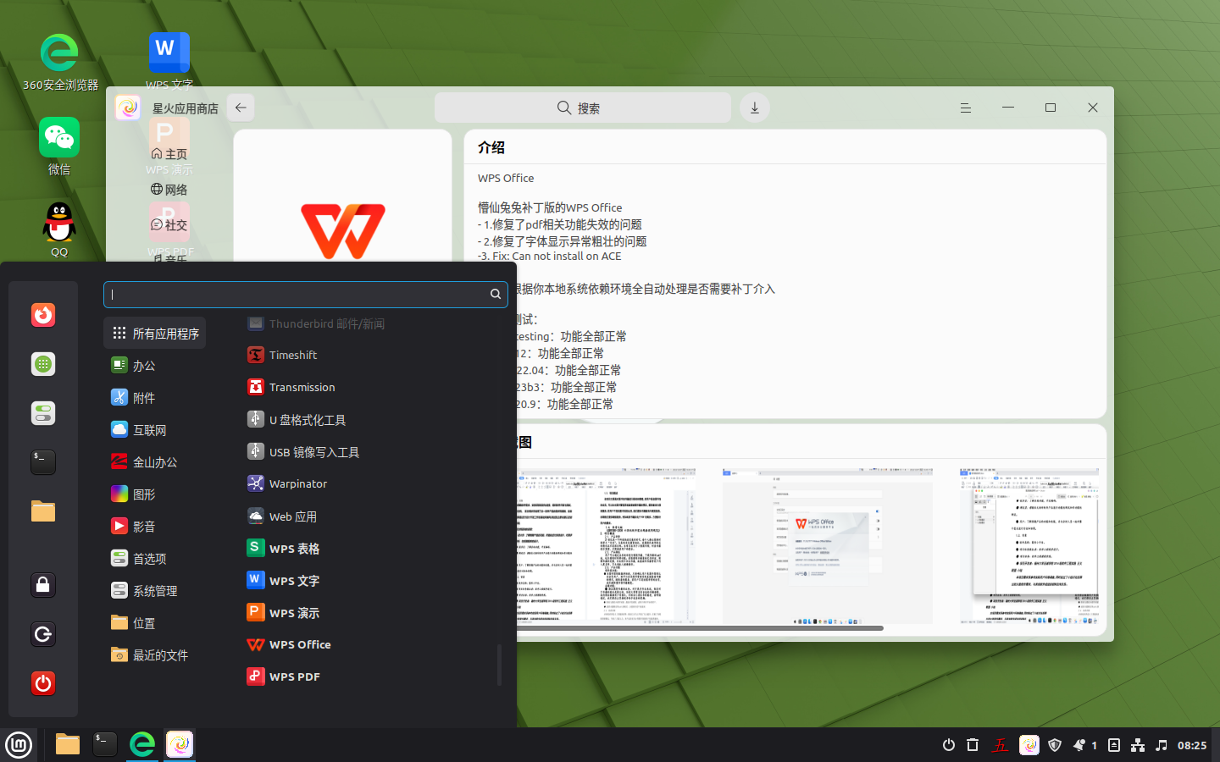Open file manager from taskbar
The image size is (1220, 762).
[68, 744]
